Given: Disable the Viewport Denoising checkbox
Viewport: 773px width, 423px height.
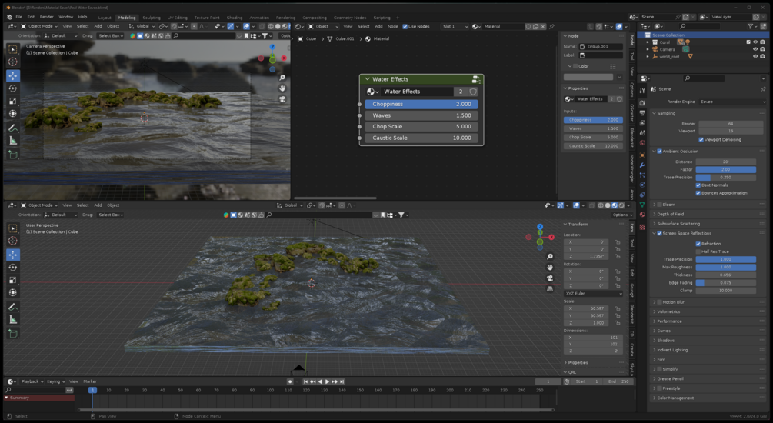Looking at the screenshot, I should (x=701, y=140).
